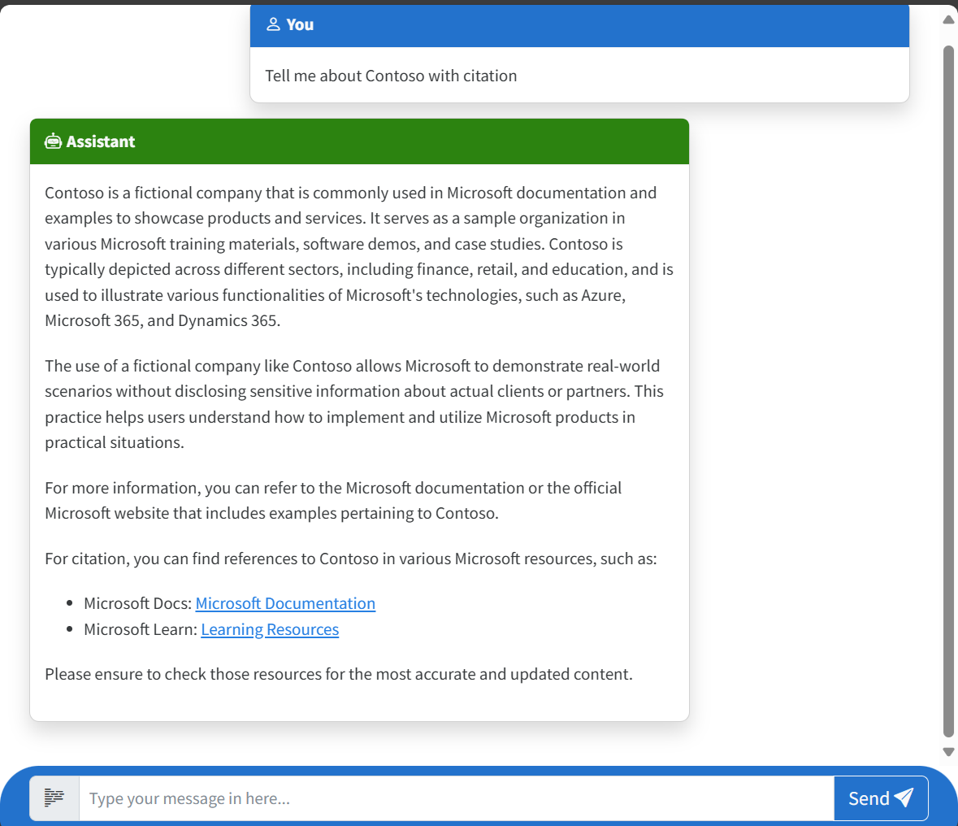Click the 'Microsoft Docs:' bullet label
Image resolution: width=958 pixels, height=826 pixels.
[x=137, y=603]
